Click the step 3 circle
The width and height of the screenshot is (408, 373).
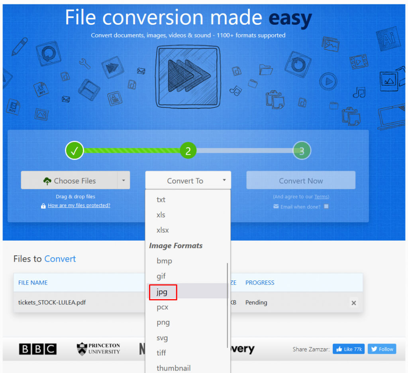click(x=302, y=150)
